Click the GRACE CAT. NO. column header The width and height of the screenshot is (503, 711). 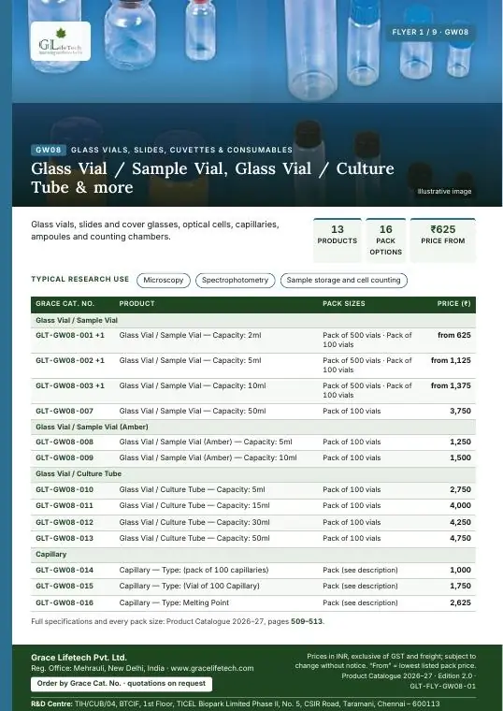tap(65, 304)
